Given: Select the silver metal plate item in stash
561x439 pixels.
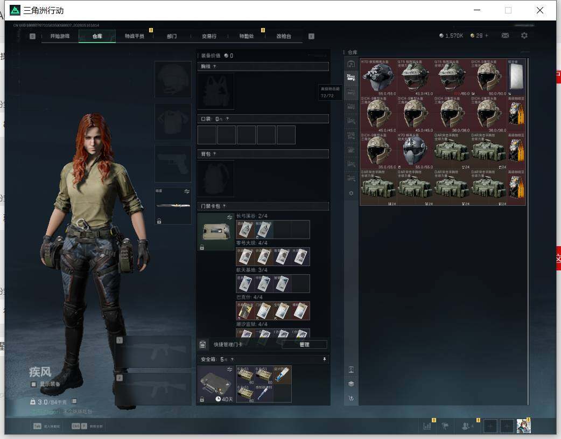Looking at the screenshot, I should [517, 77].
